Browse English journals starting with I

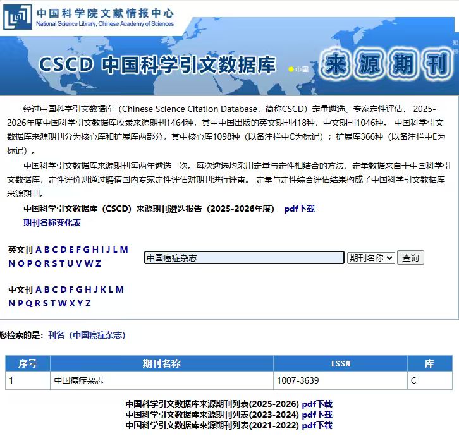tap(102, 250)
